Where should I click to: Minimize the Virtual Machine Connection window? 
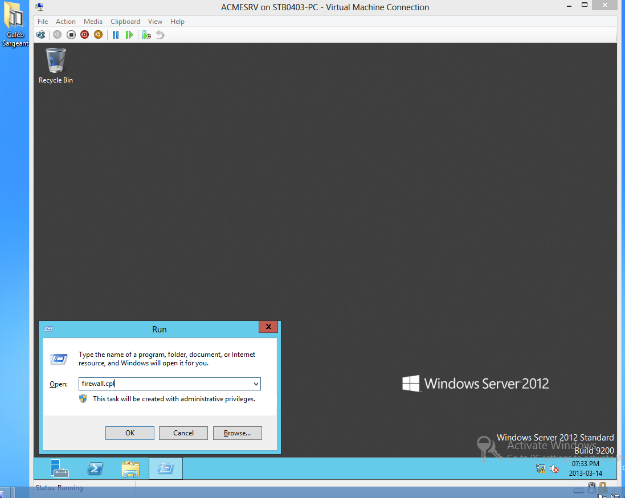click(x=569, y=6)
